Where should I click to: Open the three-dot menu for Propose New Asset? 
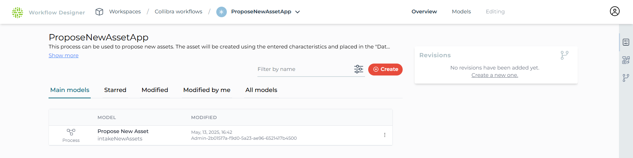coord(385,135)
